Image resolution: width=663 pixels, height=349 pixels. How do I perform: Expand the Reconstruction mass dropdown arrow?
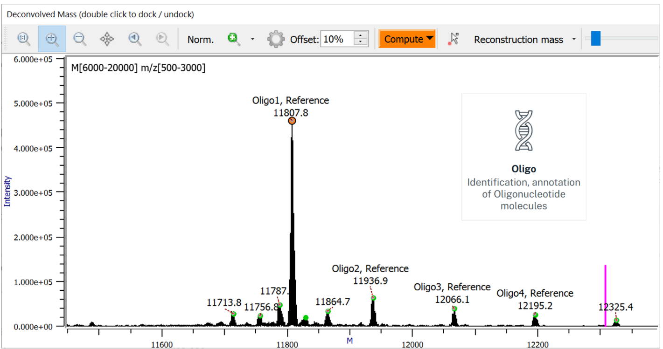pos(574,39)
